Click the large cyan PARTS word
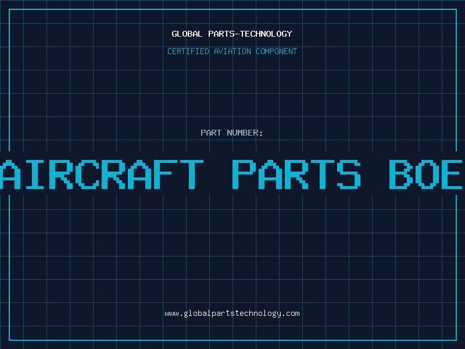 (x=296, y=174)
